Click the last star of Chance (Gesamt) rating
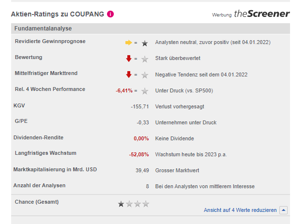291x224 pixels. (x=146, y=204)
